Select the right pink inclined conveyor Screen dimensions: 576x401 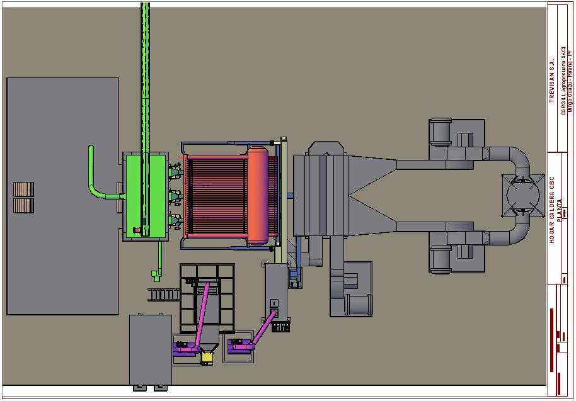pos(263,328)
